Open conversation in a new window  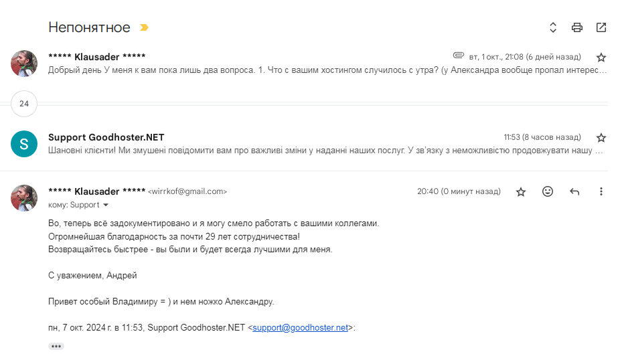point(601,27)
